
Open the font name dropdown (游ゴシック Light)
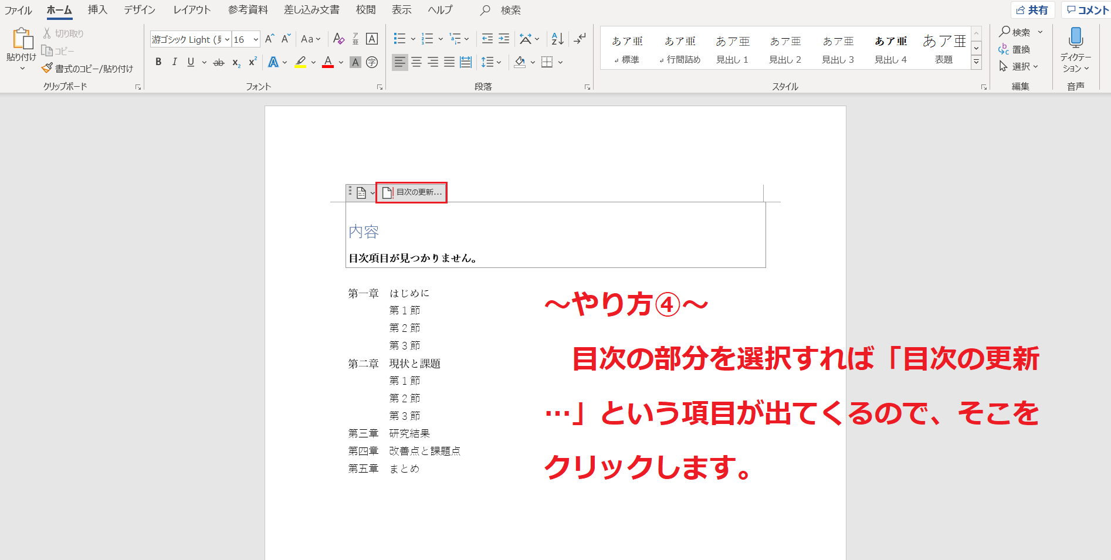tap(227, 39)
